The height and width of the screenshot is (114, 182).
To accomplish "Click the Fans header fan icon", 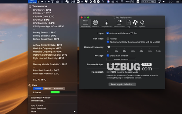I will point(30,85).
